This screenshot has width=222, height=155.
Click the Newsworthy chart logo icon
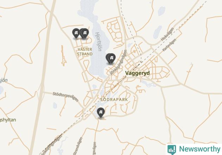172,149
